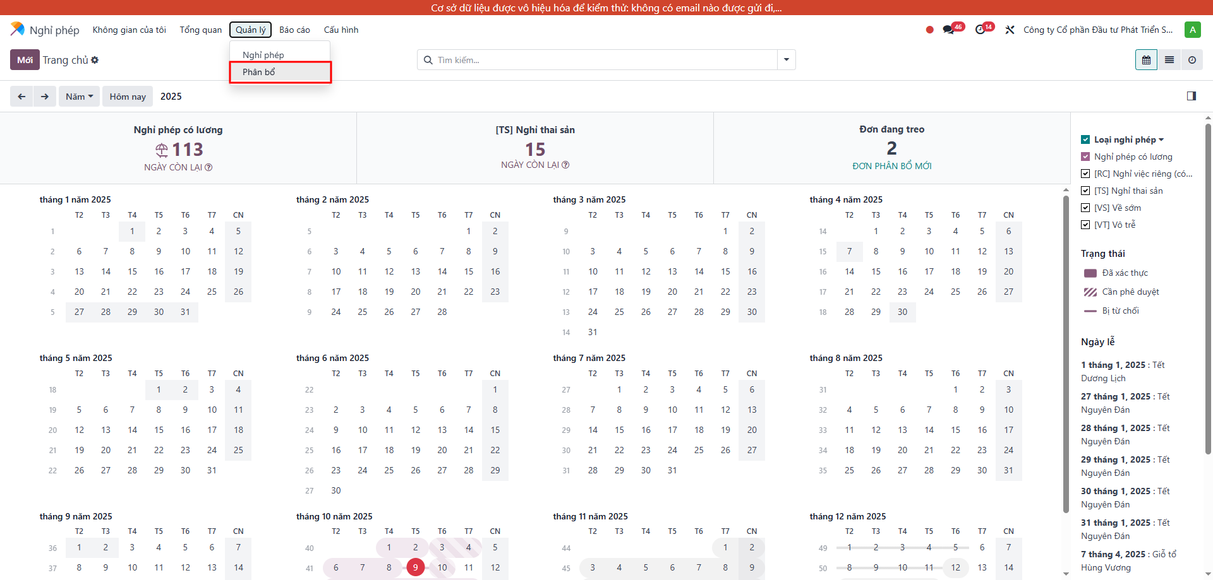The width and height of the screenshot is (1213, 580).
Task: Open the red recording indicator dot
Action: pos(929,30)
